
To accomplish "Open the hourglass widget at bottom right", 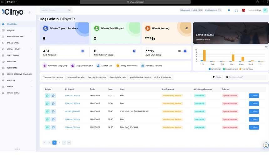I will pos(266,145).
